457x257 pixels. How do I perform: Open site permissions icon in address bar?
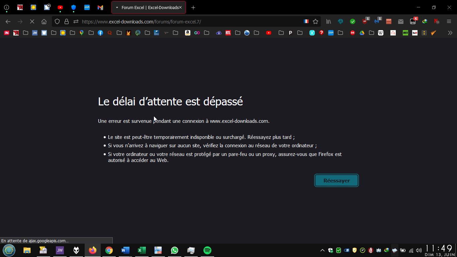(x=76, y=21)
